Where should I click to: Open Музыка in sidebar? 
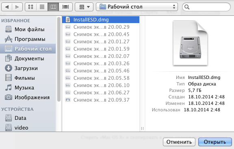pyautogui.click(x=28, y=87)
